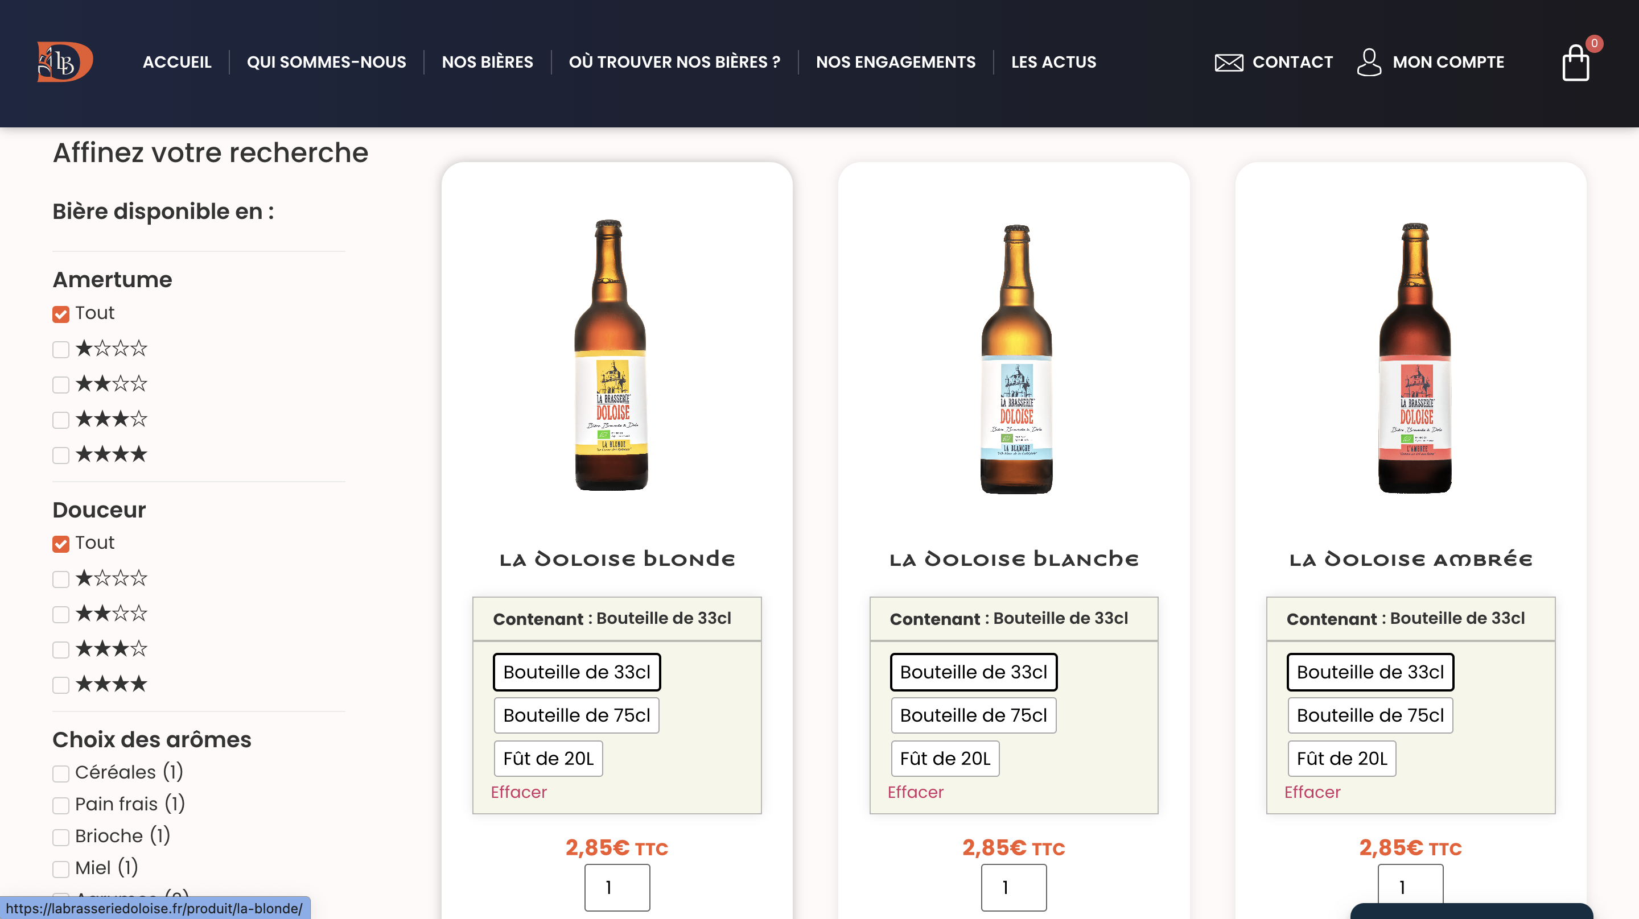Screen dimensions: 1639x919
Task: Open the shopping cart bag icon
Action: (1575, 63)
